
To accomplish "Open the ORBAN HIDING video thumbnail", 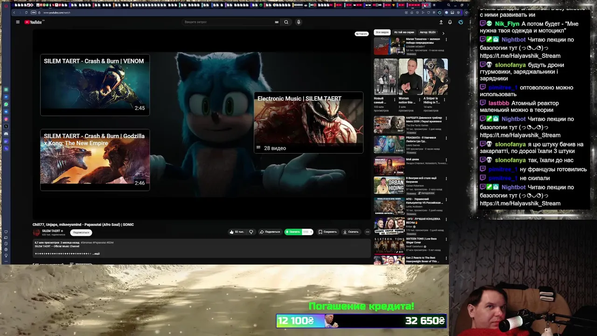I will point(389,186).
